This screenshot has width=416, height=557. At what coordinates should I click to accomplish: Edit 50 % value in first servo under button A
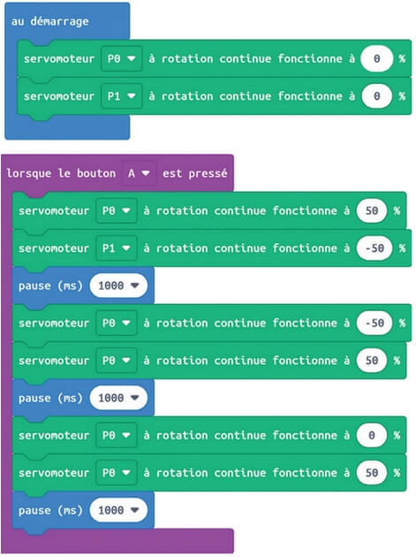point(372,211)
